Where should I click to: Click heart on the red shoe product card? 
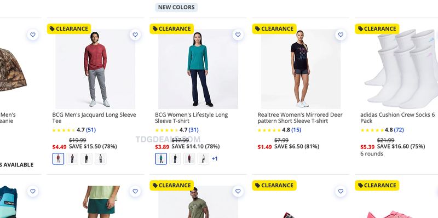tap(341, 191)
